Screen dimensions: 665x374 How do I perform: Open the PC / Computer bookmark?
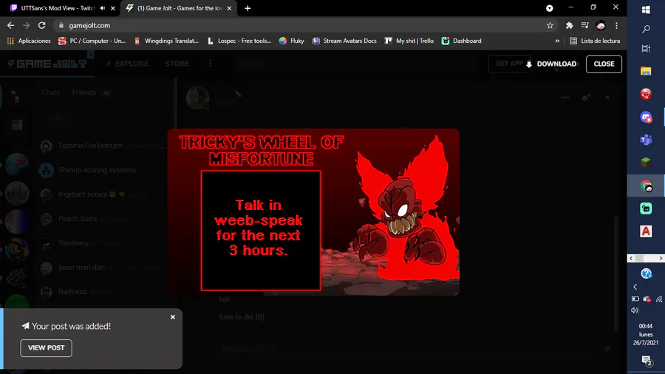(92, 41)
